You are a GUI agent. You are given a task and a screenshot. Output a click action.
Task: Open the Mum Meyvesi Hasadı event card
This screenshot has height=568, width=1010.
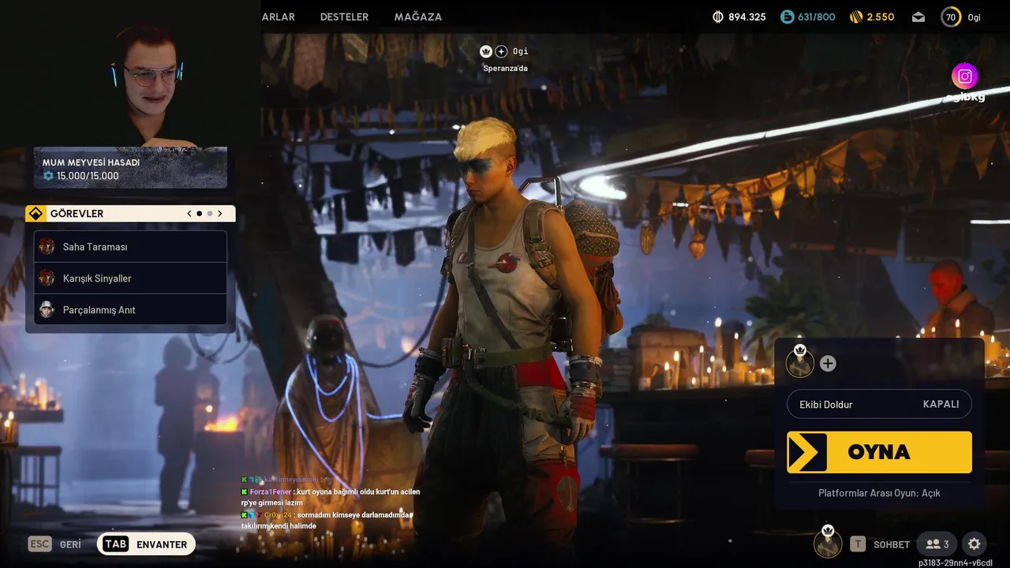(x=130, y=168)
